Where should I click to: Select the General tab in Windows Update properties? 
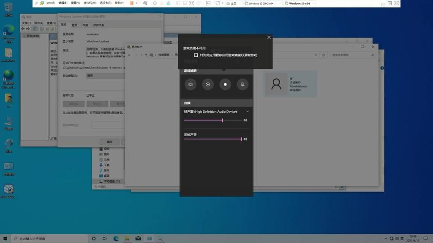[x=64, y=25]
